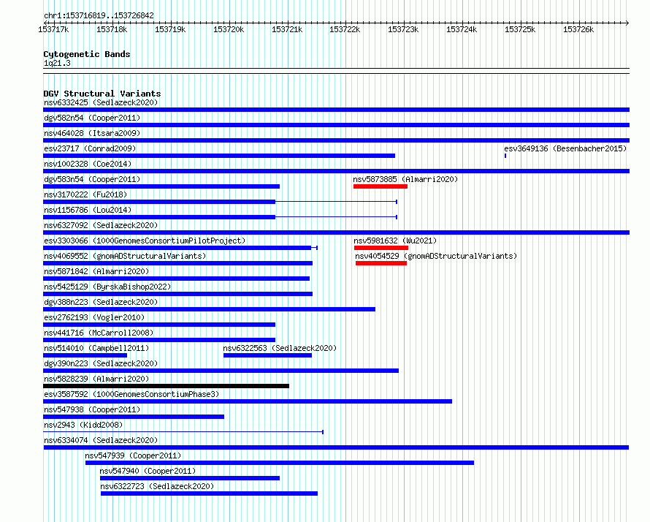Screen dimensions: 650x522
Task: Click the 153719k ruler tick label
Action: (170, 29)
